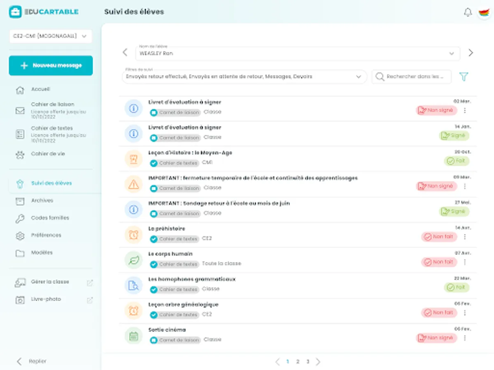Click the Educartable logo
Screen dimensions: 494x370
pyautogui.click(x=44, y=12)
